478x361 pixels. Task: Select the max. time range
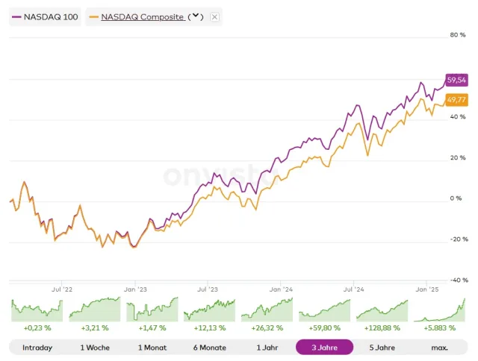pyautogui.click(x=439, y=348)
